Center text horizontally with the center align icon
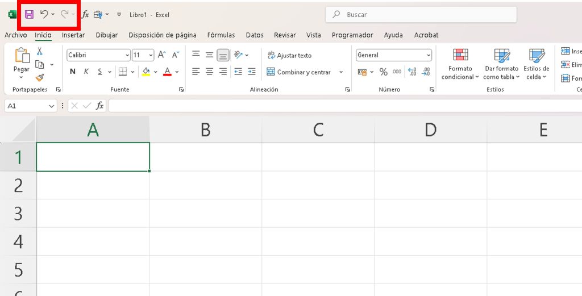The image size is (582, 296). tap(209, 72)
